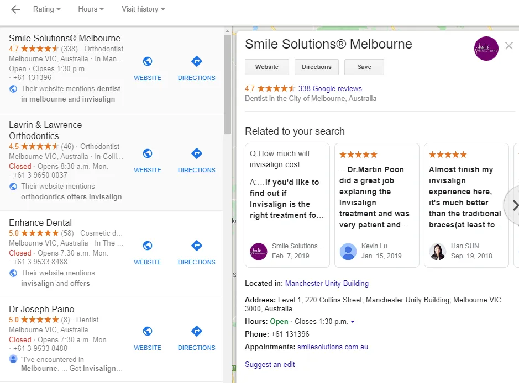Open underlined DIRECTIONS link for Lavrin & Lawrence
This screenshot has height=383, width=519.
click(x=197, y=170)
